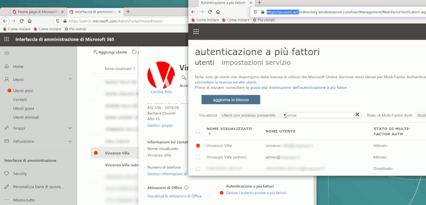Tick the select-all checkbox in users table header
Image resolution: width=426 pixels, height=205 pixels.
click(x=198, y=131)
